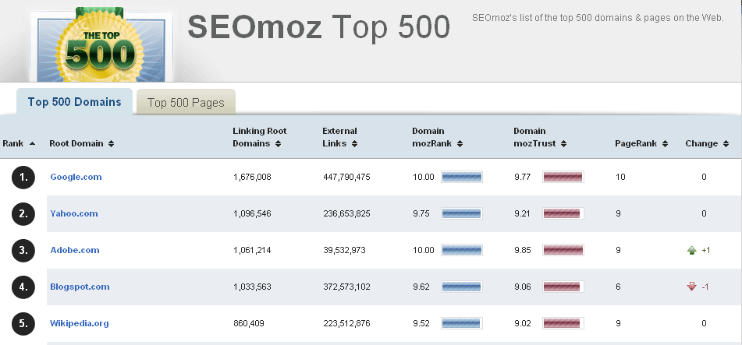The height and width of the screenshot is (345, 742).
Task: Click linking root domains value 1,096,546
Action: 252,213
